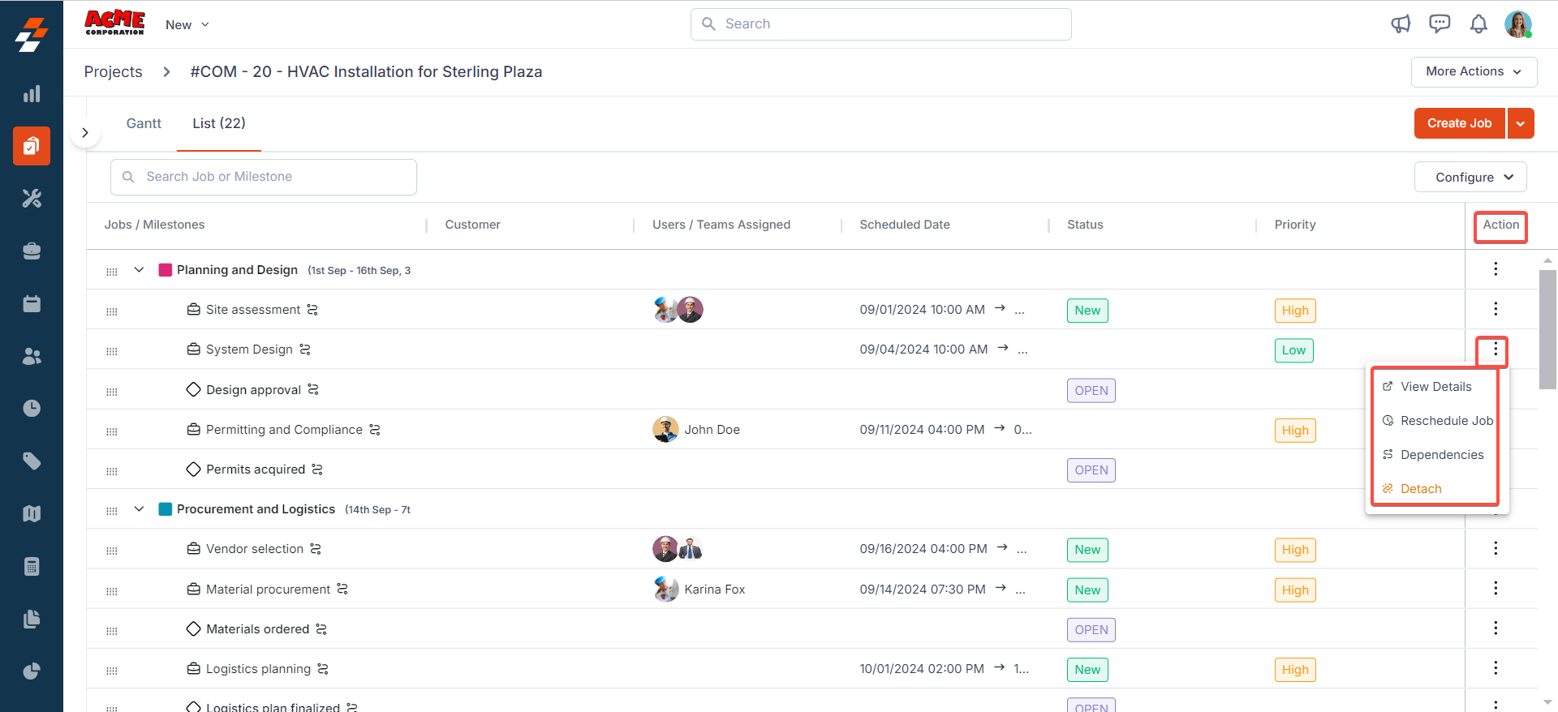Open three-dot menu for Site assessment
This screenshot has width=1558, height=712.
1496,309
